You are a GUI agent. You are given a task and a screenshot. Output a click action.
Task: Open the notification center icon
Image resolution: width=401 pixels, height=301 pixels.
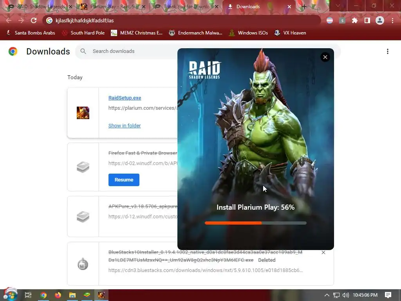(x=388, y=295)
